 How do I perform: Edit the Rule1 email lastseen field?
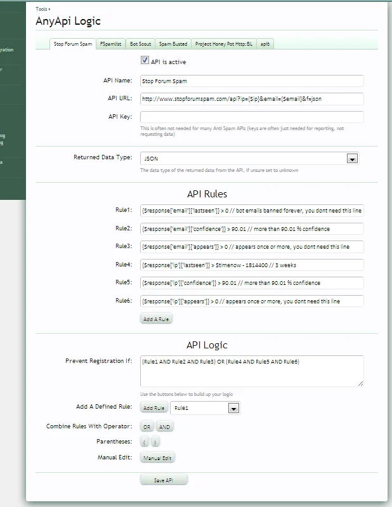point(252,211)
